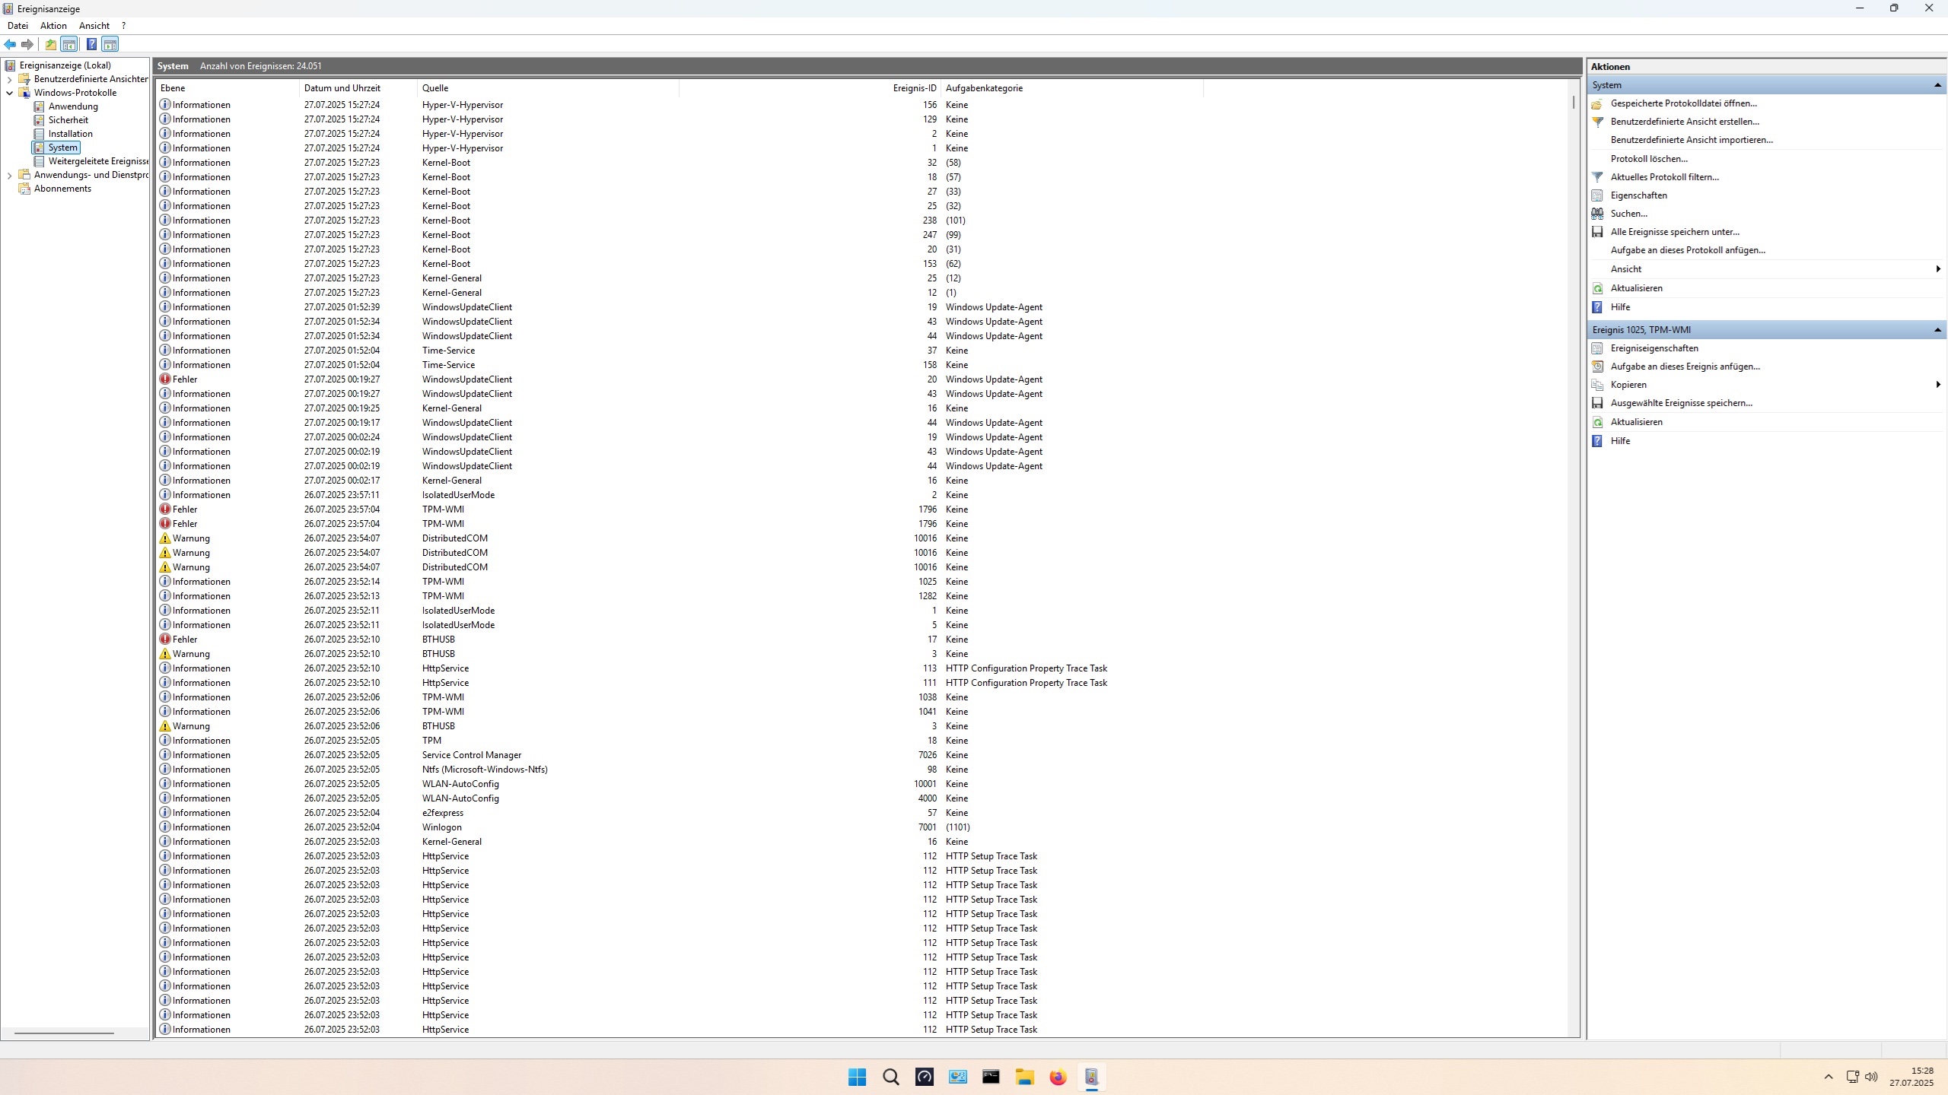The image size is (1948, 1095).
Task: Open the Ansicht menu in menu bar
Action: pyautogui.click(x=94, y=26)
